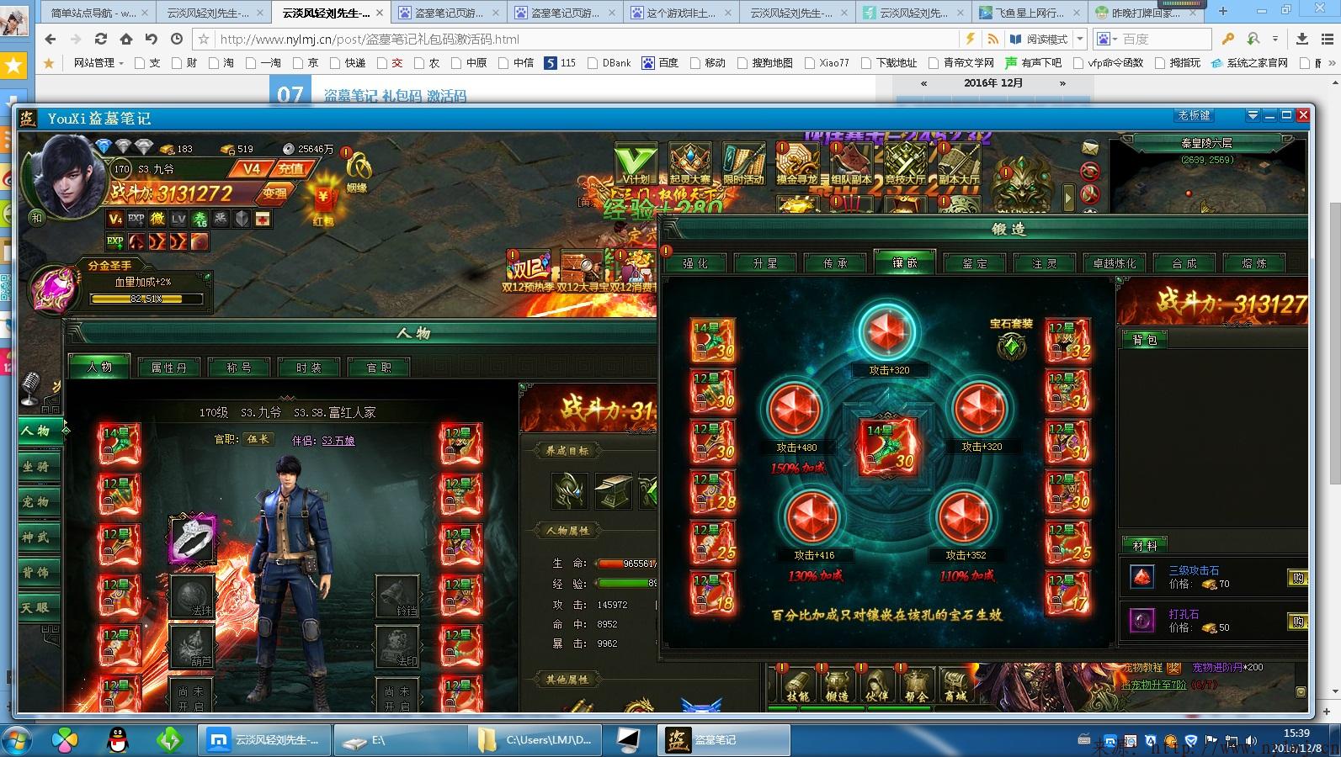Buy 打孔石 with the 购 button
The image size is (1341, 757).
coord(1296,622)
